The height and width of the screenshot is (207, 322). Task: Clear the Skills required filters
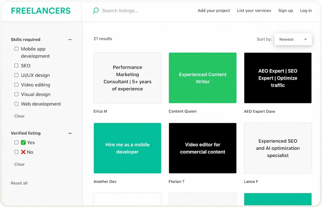tap(20, 116)
